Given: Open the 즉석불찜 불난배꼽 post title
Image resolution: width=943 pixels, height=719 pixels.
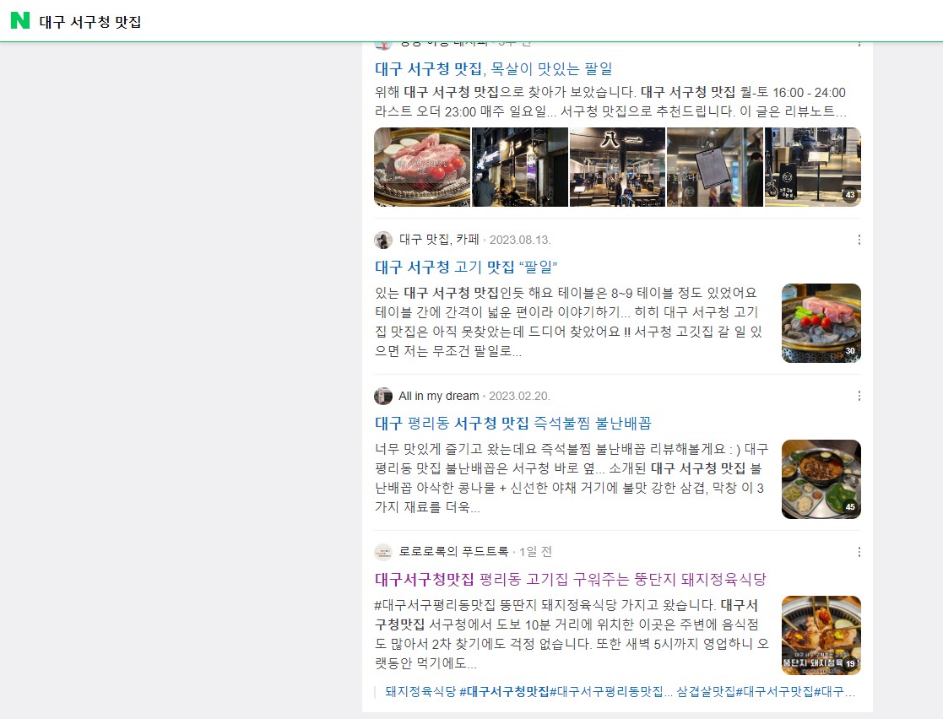Looking at the screenshot, I should (x=513, y=424).
